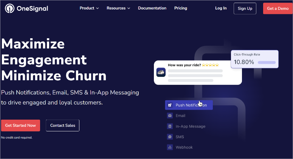Click the 'How was your ride?' notification title
The height and width of the screenshot is (159, 293).
click(184, 65)
